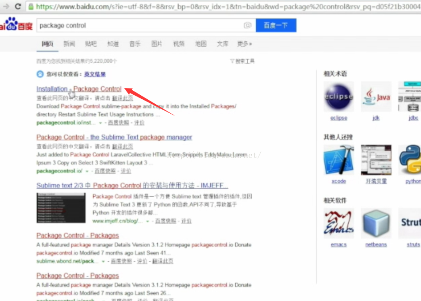Open the emacs thumbnail image

pos(338,223)
